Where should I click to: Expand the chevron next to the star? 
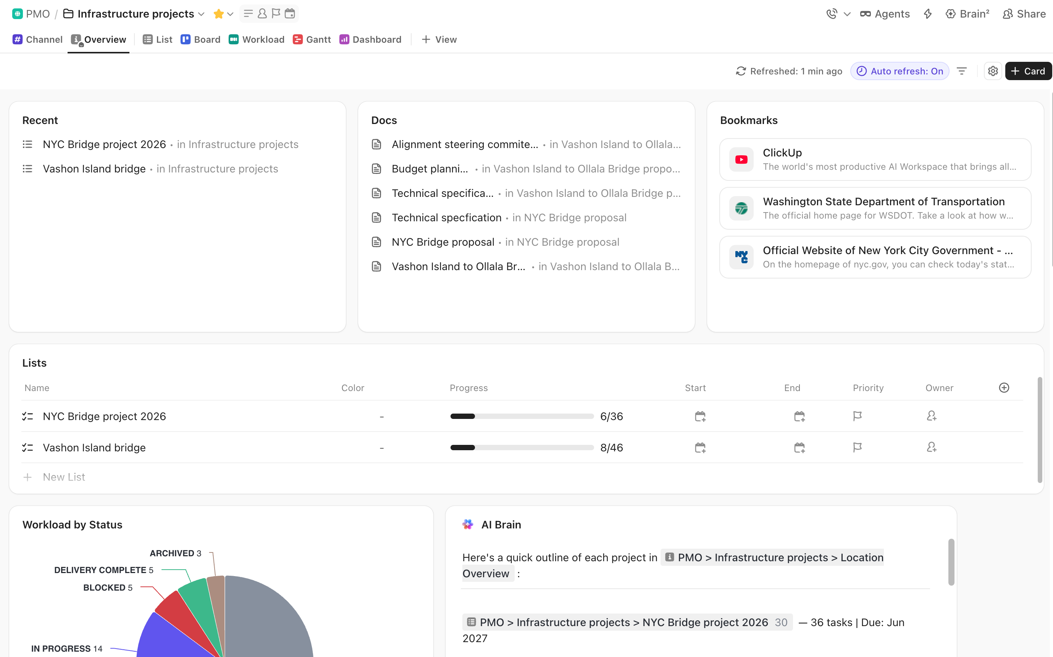[x=231, y=14]
